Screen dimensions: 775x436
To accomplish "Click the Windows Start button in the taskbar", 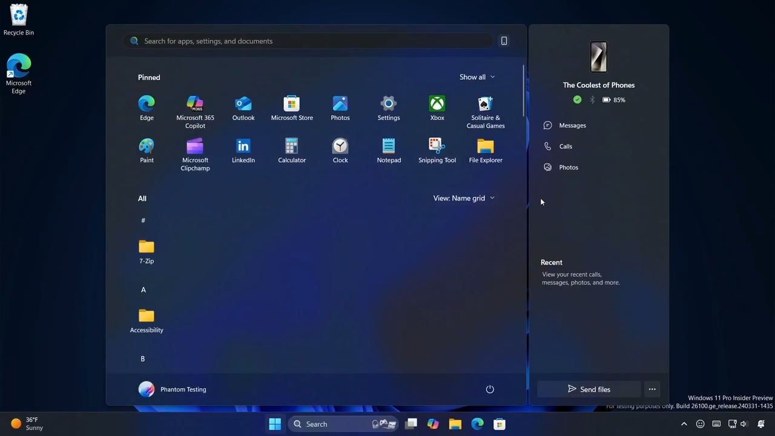I will click(275, 424).
